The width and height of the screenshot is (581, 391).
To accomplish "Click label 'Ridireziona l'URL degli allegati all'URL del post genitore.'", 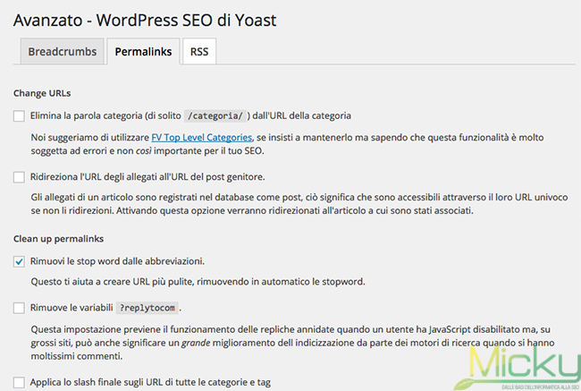I will pos(147,177).
